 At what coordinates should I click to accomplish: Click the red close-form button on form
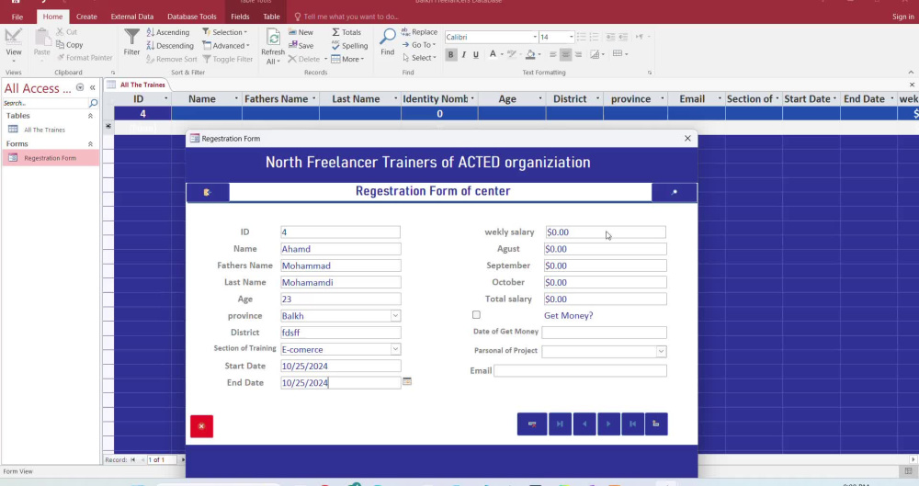[201, 426]
